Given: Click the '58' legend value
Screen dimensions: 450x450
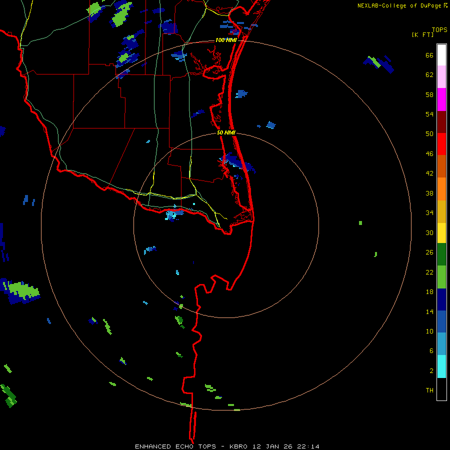Looking at the screenshot, I should tap(429, 94).
